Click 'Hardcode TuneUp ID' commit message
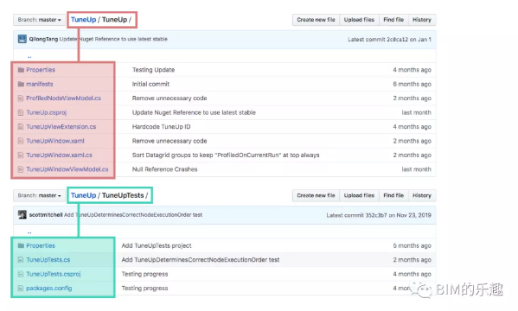The image size is (518, 311). point(161,126)
